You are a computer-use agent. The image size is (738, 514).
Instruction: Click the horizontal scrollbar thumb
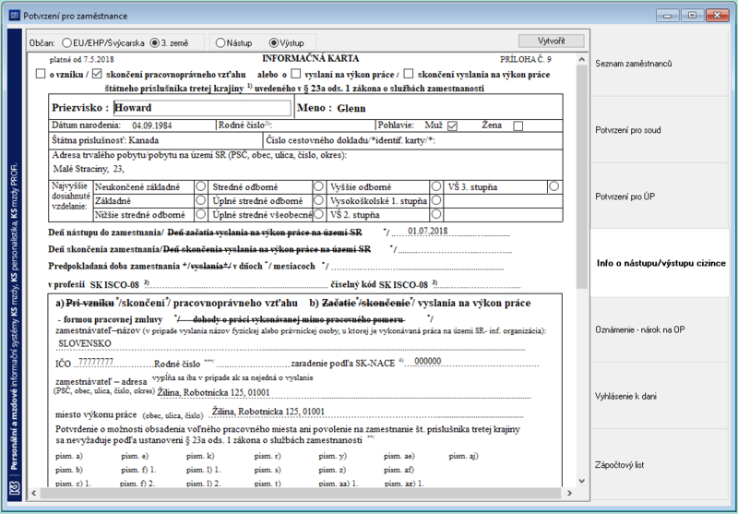tap(301, 493)
